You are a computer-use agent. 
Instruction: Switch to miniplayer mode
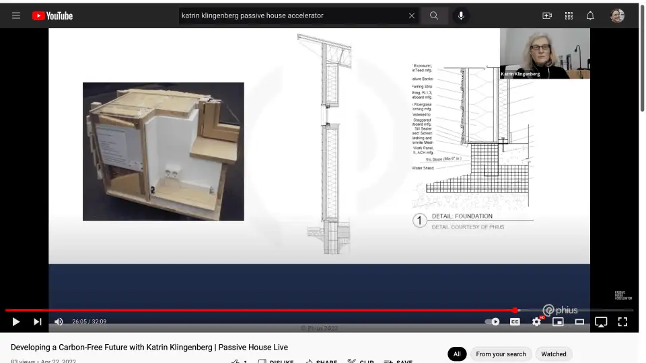[558, 321]
